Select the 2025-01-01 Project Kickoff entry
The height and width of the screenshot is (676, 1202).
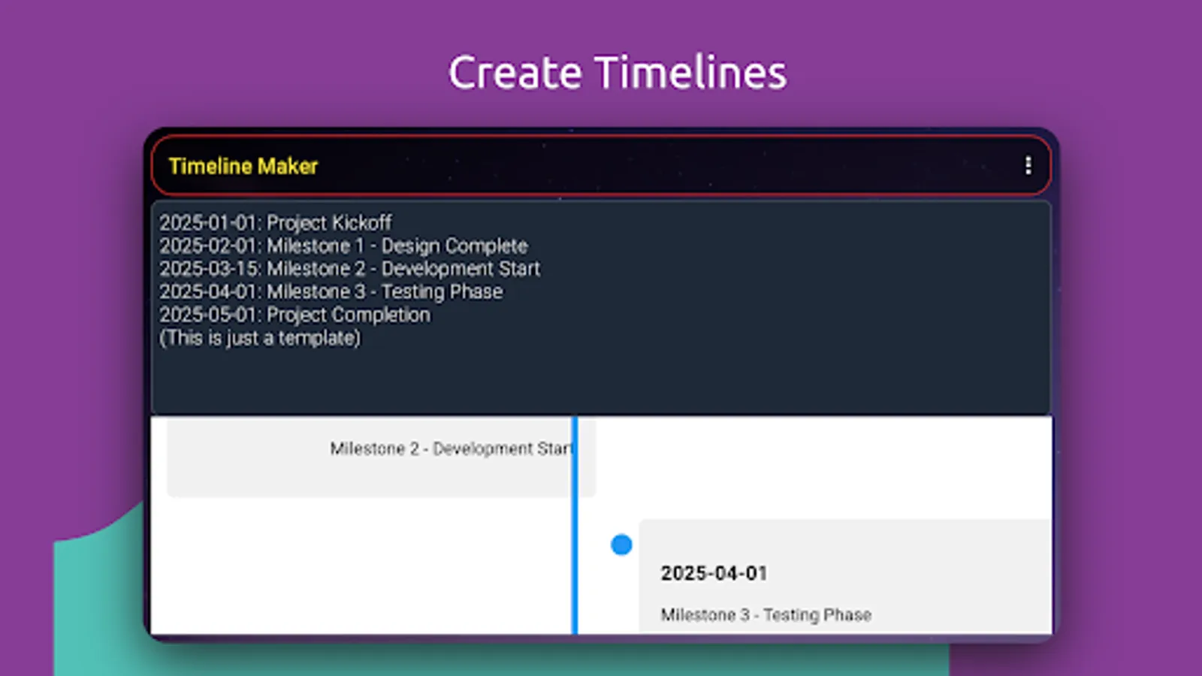pos(275,222)
